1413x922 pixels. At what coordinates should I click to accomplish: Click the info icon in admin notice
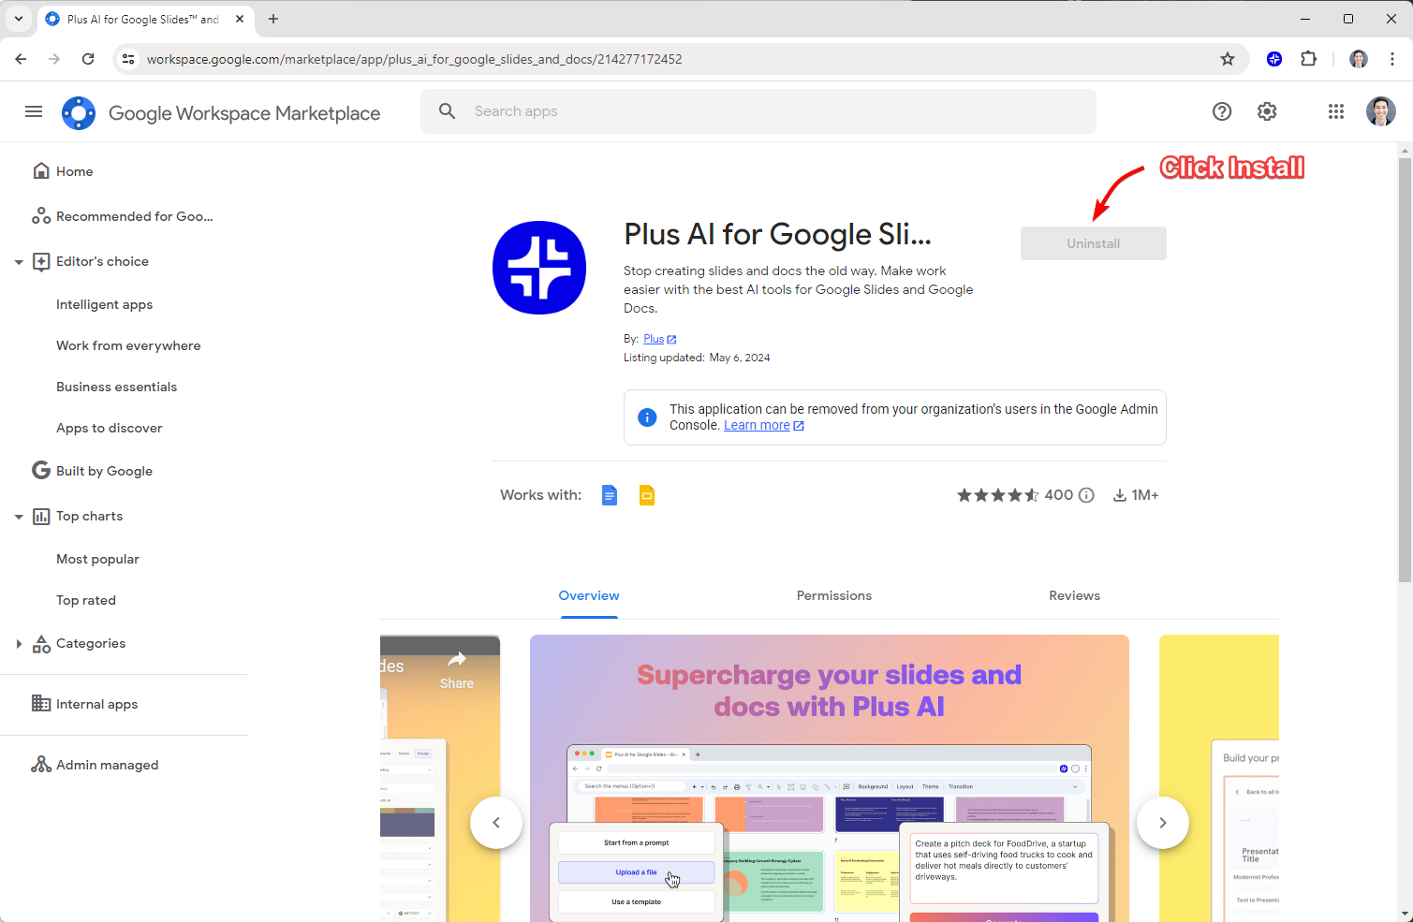point(647,417)
